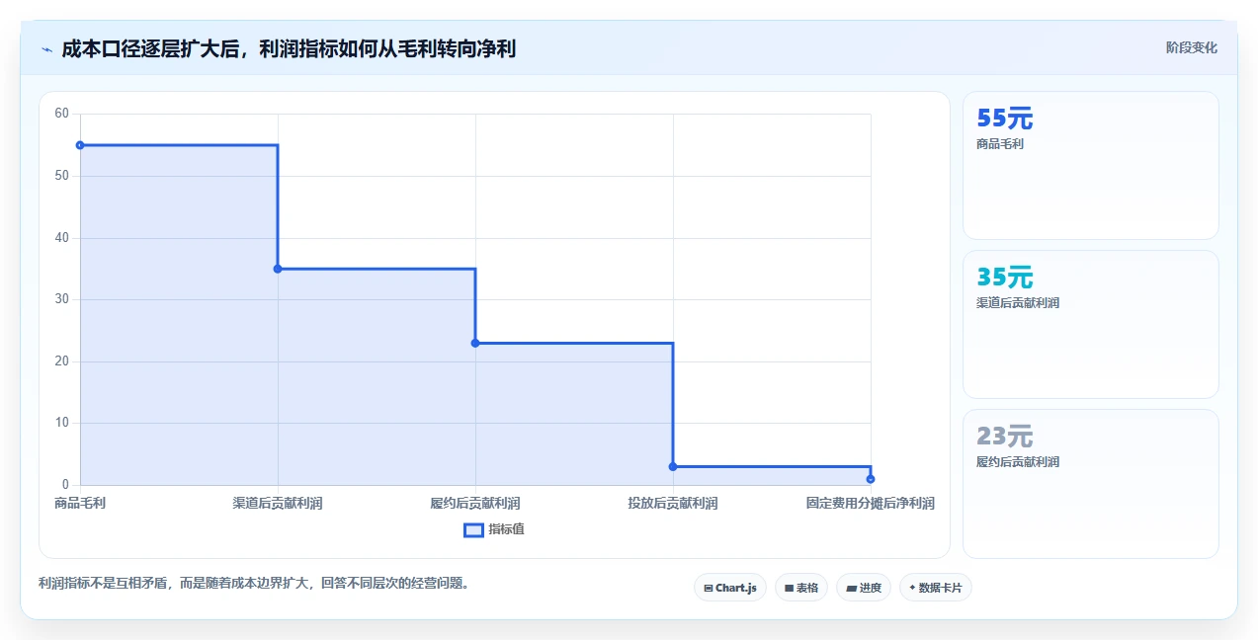The image size is (1258, 640).
Task: Click the lightning icon beside the title
Action: pyautogui.click(x=46, y=48)
